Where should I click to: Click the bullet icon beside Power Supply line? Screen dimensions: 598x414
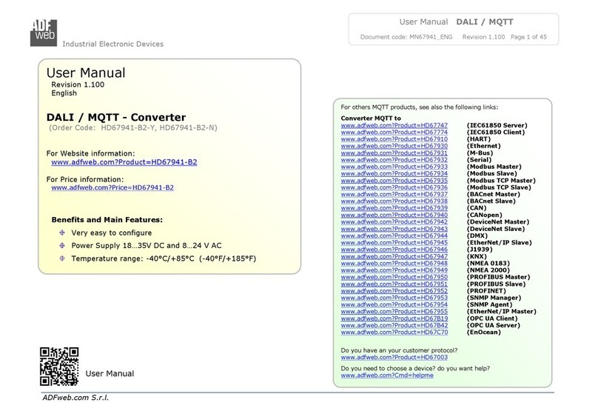click(x=61, y=245)
